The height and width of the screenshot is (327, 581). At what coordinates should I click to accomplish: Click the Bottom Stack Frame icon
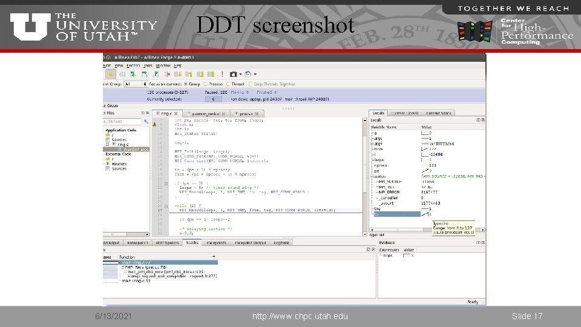(x=200, y=74)
